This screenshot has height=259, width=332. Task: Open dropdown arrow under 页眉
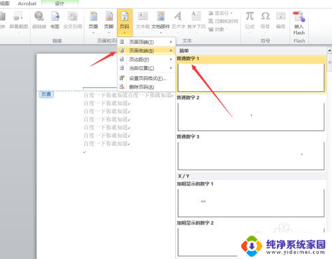[x=94, y=32]
